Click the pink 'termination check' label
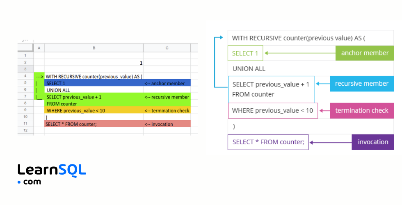Viewport: 402px width, 205px height. [x=362, y=110]
